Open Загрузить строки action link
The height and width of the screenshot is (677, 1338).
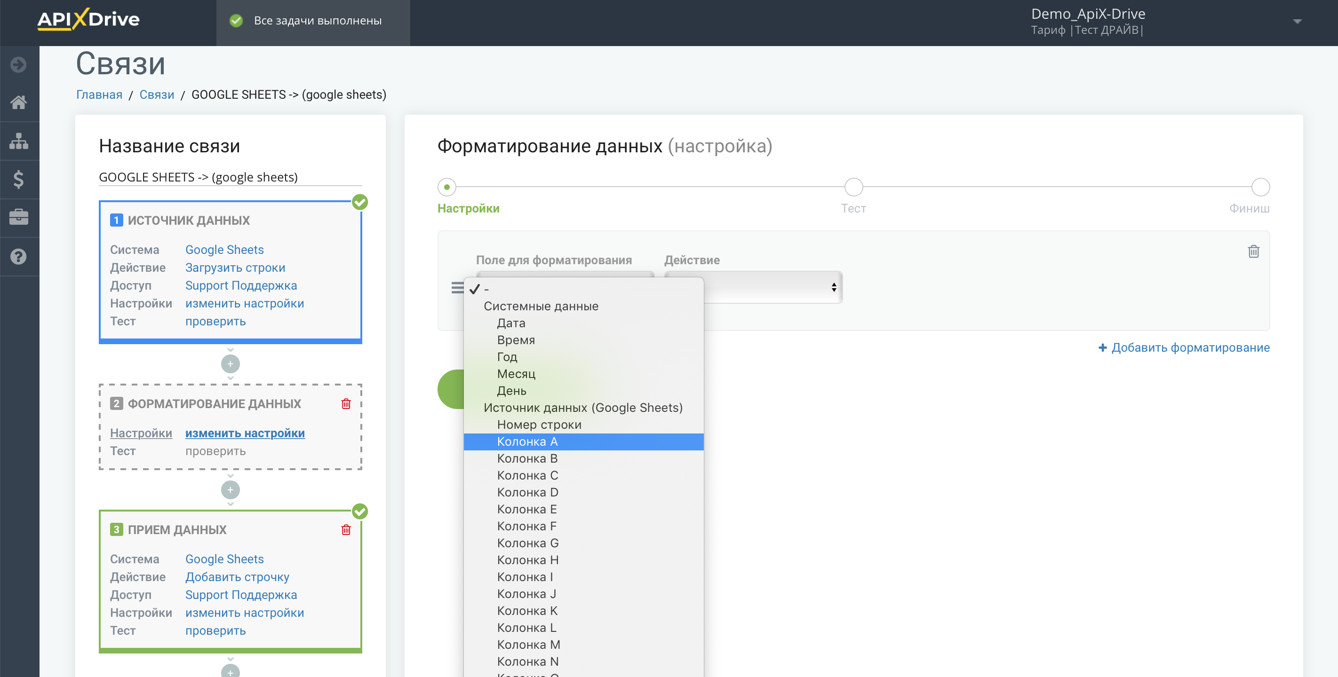[235, 268]
